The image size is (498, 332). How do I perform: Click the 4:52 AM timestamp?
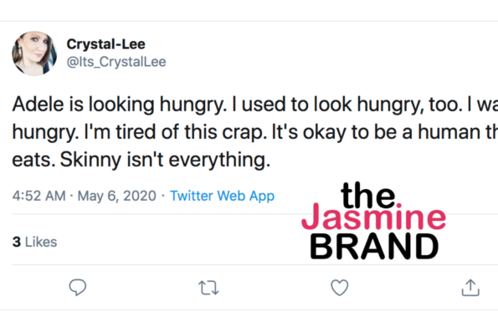(x=39, y=196)
